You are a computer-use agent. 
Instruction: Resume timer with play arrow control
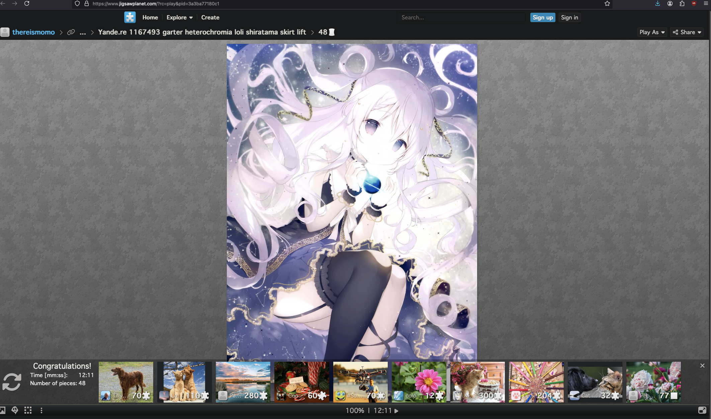396,411
